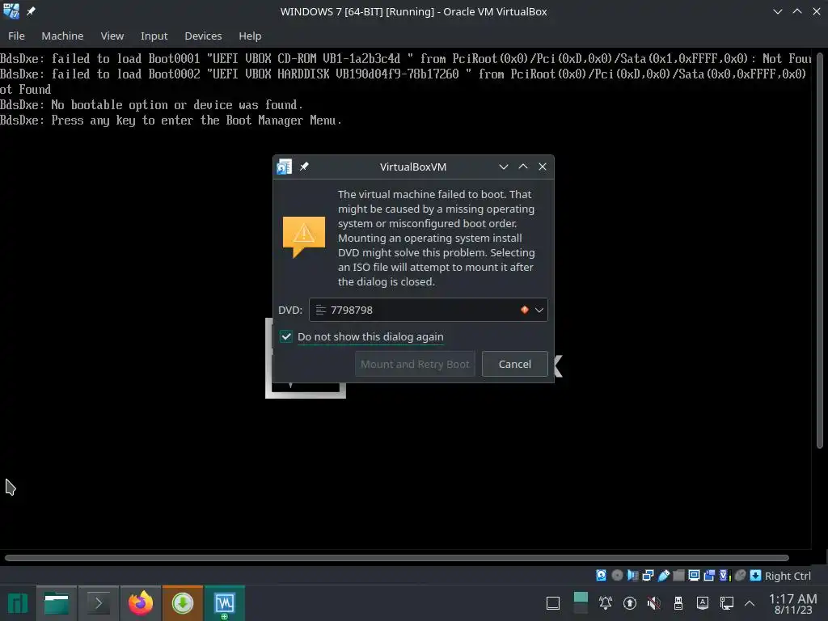
Task: Open the notifications bell tray icon
Action: 605,602
